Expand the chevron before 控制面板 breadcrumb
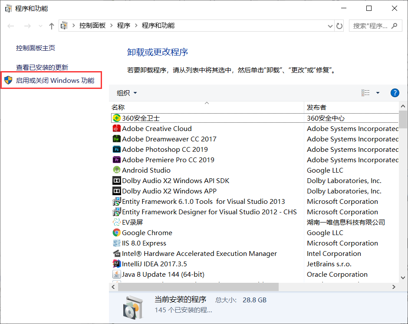The image size is (408, 324). pyautogui.click(x=74, y=26)
